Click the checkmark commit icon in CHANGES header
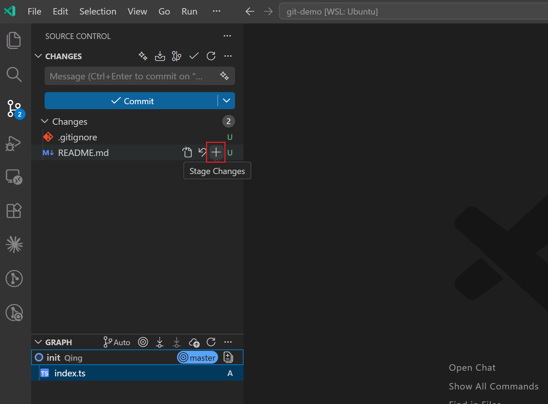 [x=194, y=56]
